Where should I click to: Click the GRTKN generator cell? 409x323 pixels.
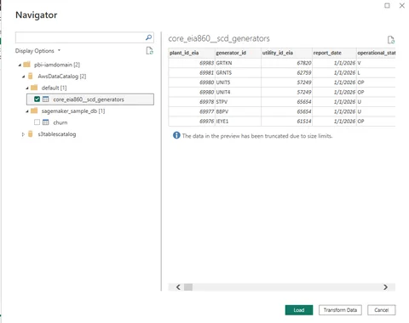tap(238, 63)
